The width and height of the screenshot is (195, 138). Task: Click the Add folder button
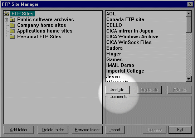(x=19, y=130)
